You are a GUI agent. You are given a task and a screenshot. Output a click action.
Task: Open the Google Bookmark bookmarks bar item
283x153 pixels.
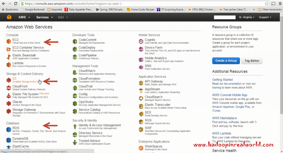pyautogui.click(x=33, y=9)
